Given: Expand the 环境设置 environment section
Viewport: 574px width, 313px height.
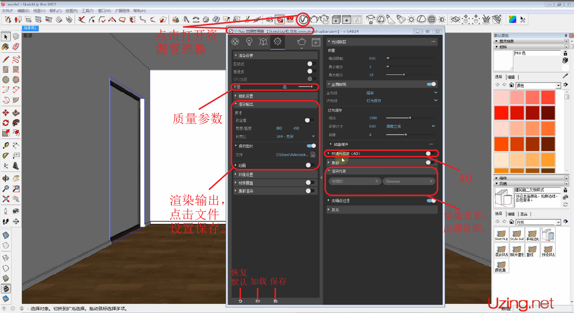Looking at the screenshot, I should (275, 174).
